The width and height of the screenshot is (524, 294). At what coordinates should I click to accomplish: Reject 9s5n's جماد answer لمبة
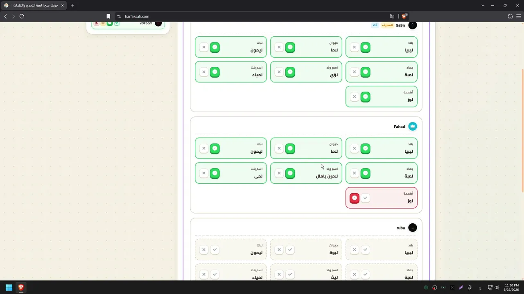pos(355,72)
